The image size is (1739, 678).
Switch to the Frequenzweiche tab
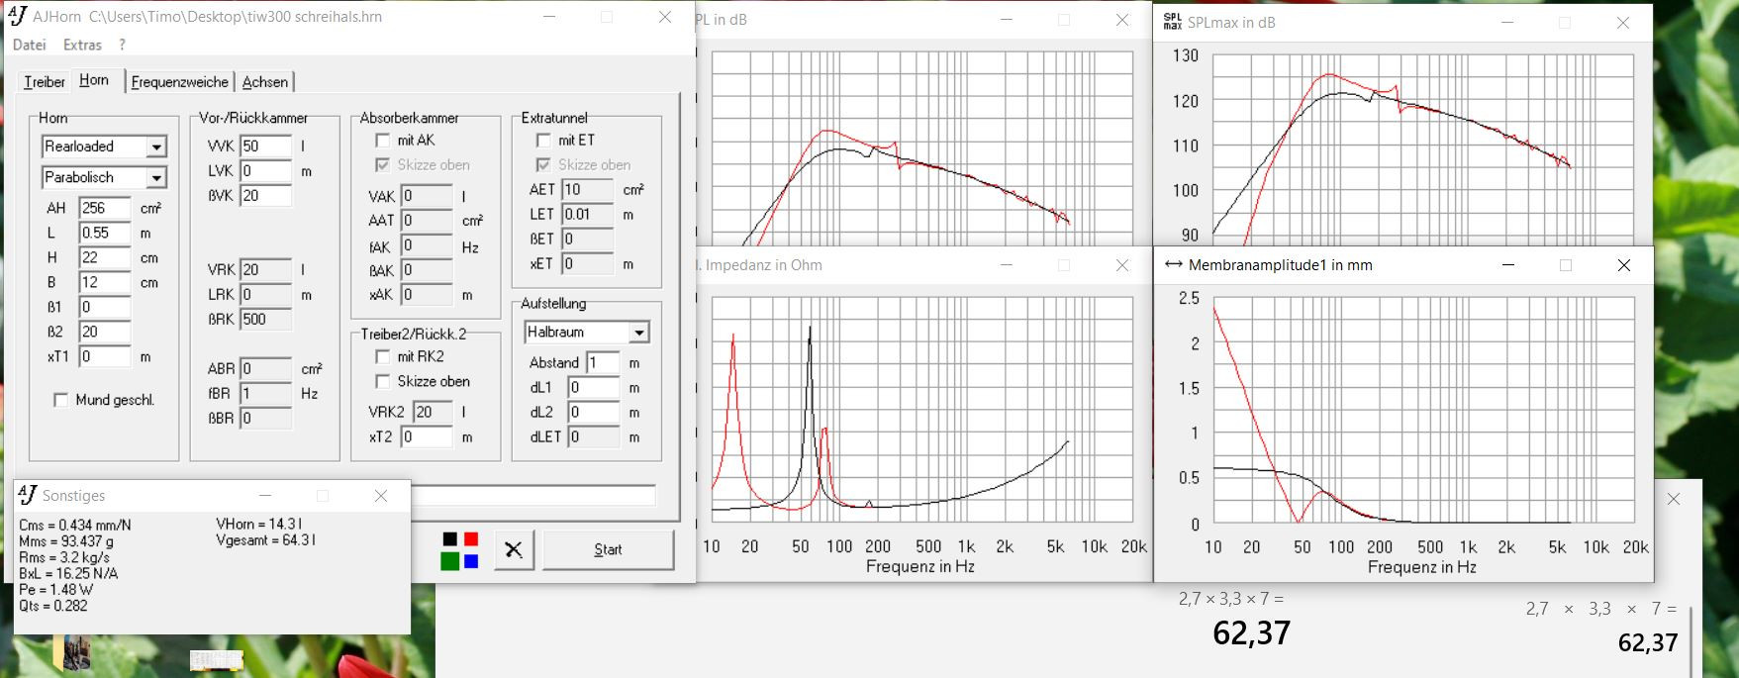click(x=179, y=82)
